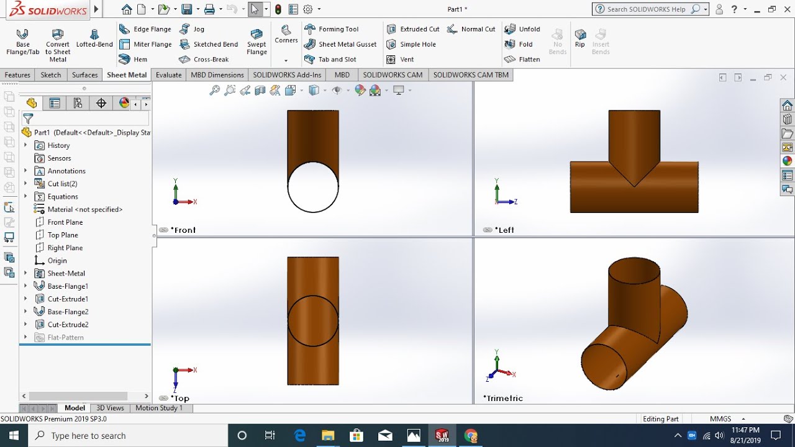Viewport: 795px width, 447px height.
Task: Open the PropertyManager tab
Action: [x=55, y=103]
